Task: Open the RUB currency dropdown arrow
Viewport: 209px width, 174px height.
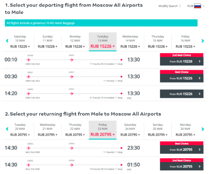Action: [x=203, y=6]
